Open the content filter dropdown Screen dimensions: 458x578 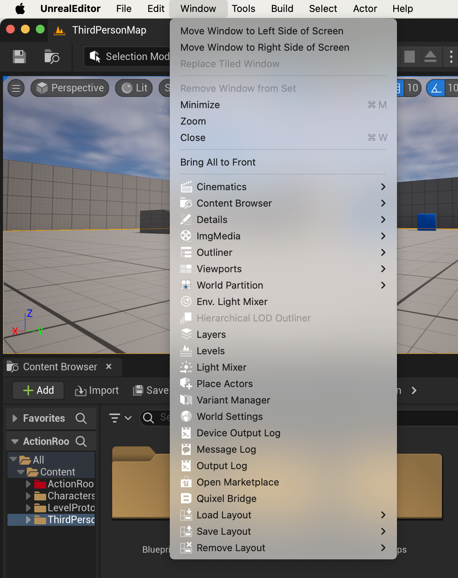pyautogui.click(x=120, y=418)
